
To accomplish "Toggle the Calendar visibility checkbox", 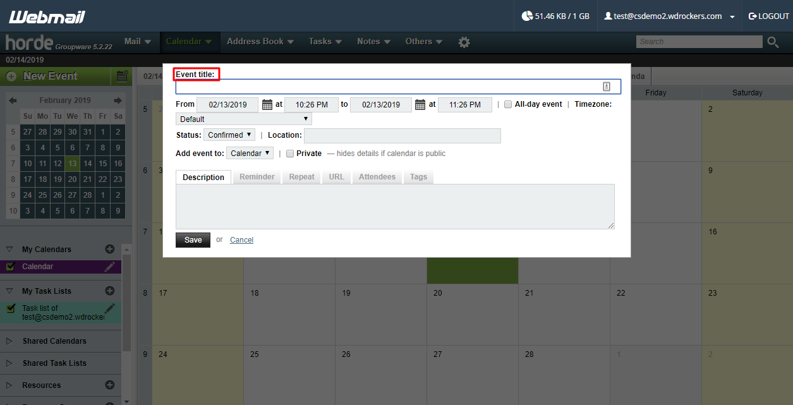I will 11,266.
